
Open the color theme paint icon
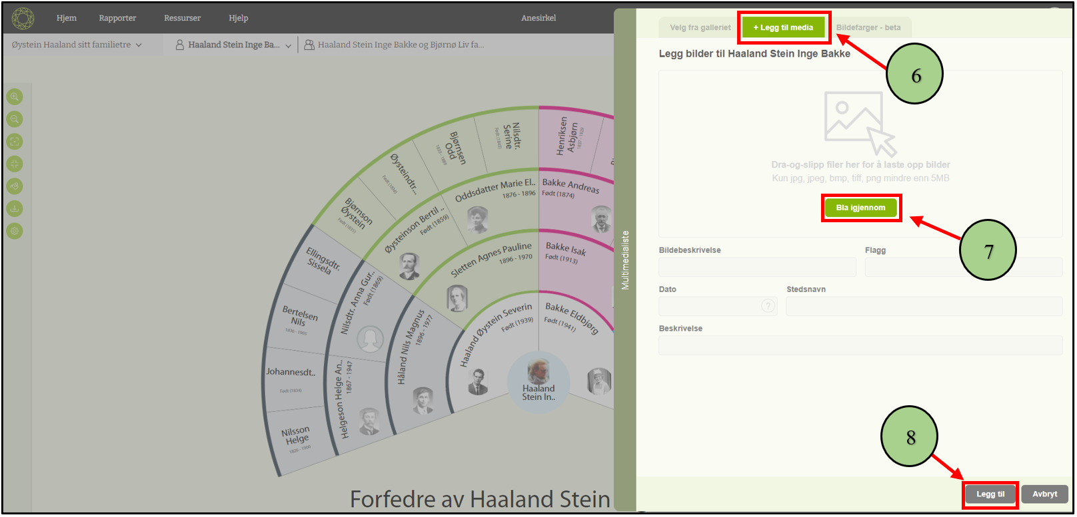coord(15,186)
